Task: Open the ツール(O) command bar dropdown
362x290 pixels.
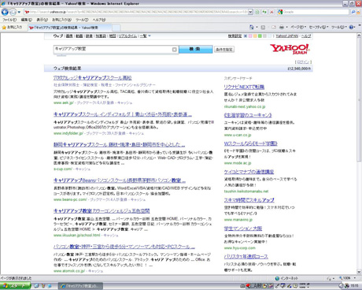Action: 339,27
